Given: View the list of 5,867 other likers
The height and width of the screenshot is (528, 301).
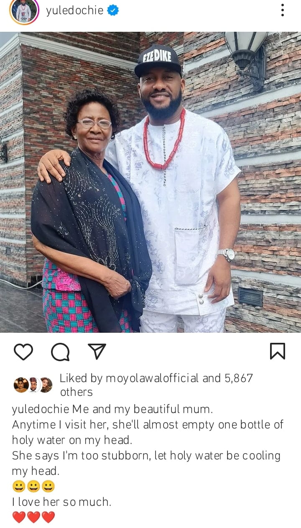Looking at the screenshot, I should click(238, 378).
